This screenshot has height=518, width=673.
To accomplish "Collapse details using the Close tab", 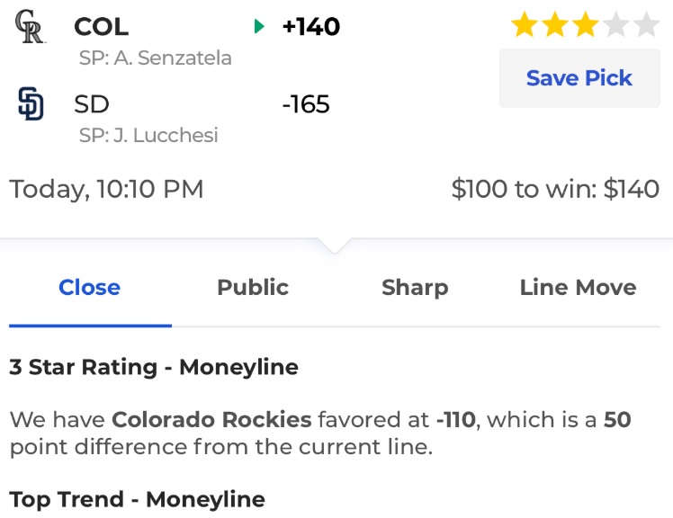I will [x=90, y=288].
